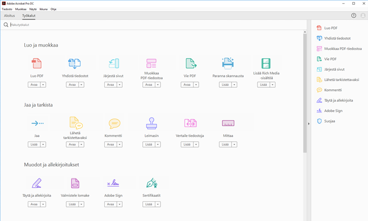
Task: Open dropdown arrow under Sertifikaatit
Action: pos(158,204)
